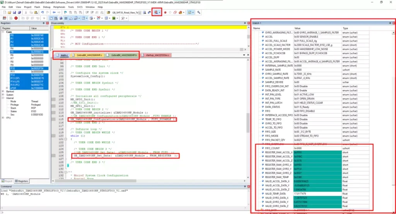Open the find-text combo box GB_SHT35_Read_Raw_Te
Image resolution: width=396 pixels, height=214 pixels.
point(126,12)
